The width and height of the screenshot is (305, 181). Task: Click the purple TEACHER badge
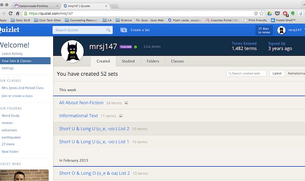[126, 47]
